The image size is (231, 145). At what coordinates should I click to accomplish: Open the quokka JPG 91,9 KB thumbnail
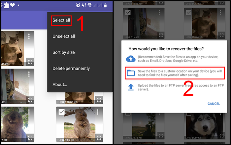click(80, 124)
